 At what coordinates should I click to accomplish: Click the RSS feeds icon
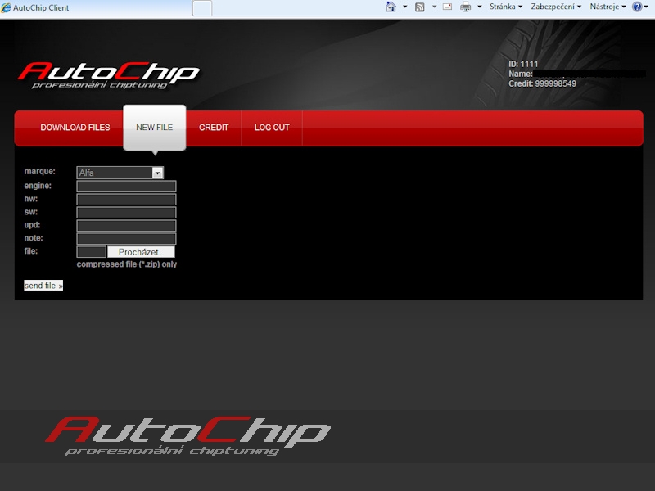pyautogui.click(x=420, y=7)
